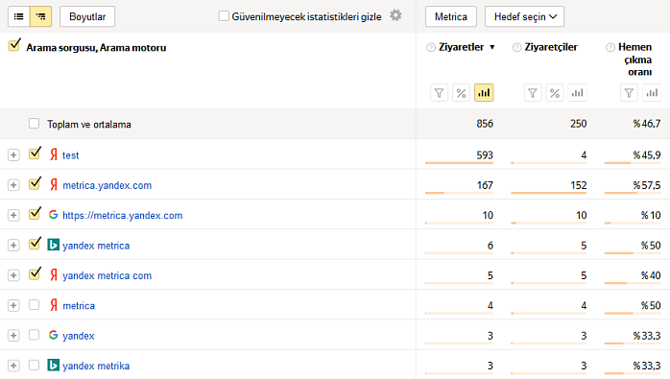Open the https://metrica.yandex.com query link
Viewport: 670px width, 379px height.
click(x=123, y=215)
